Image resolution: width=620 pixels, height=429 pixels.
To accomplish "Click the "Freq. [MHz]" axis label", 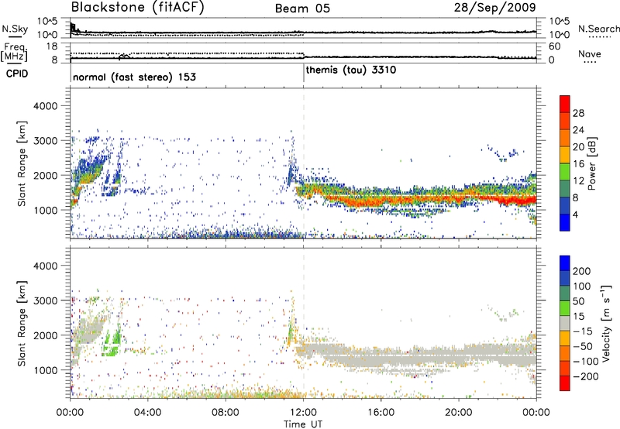I will point(14,52).
